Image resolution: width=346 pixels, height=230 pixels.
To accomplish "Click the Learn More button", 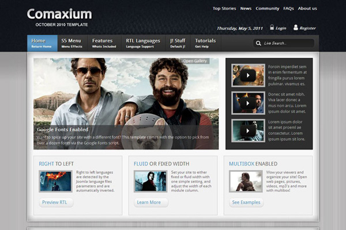I will 151,202.
